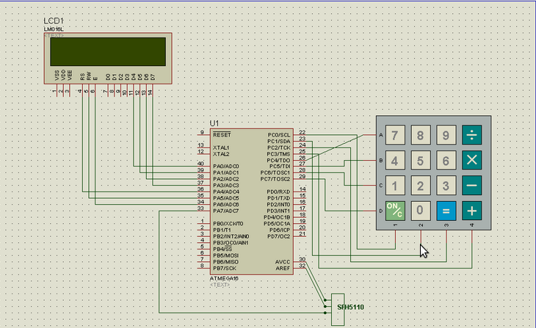Click the RESET pin label on U1

222,135
